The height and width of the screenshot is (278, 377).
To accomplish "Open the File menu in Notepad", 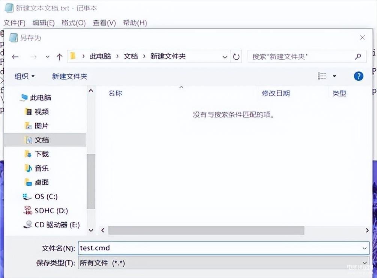I will pyautogui.click(x=14, y=23).
